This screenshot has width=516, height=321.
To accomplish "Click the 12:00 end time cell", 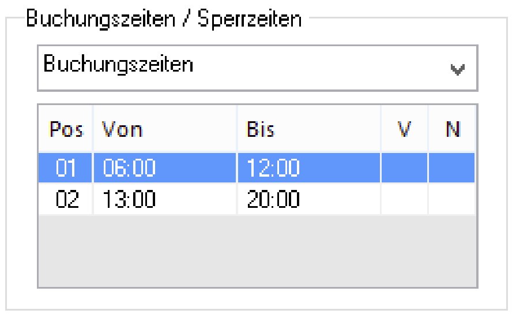I will click(273, 168).
